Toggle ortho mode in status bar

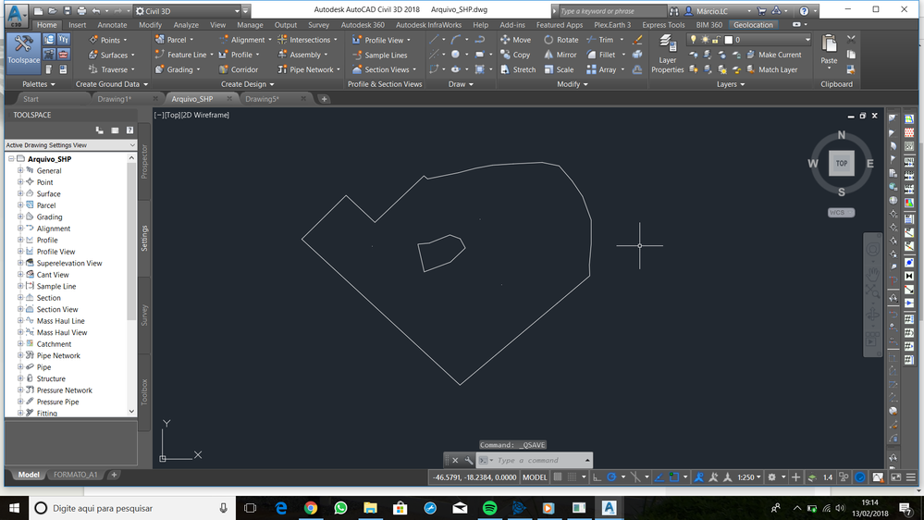(x=597, y=477)
